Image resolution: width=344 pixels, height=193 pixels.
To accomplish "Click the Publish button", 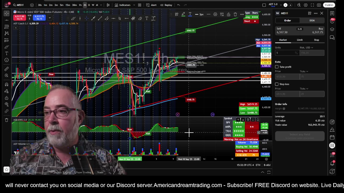I will [329, 5].
